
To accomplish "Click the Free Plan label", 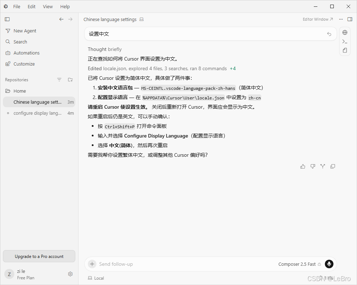I will pyautogui.click(x=26, y=278).
